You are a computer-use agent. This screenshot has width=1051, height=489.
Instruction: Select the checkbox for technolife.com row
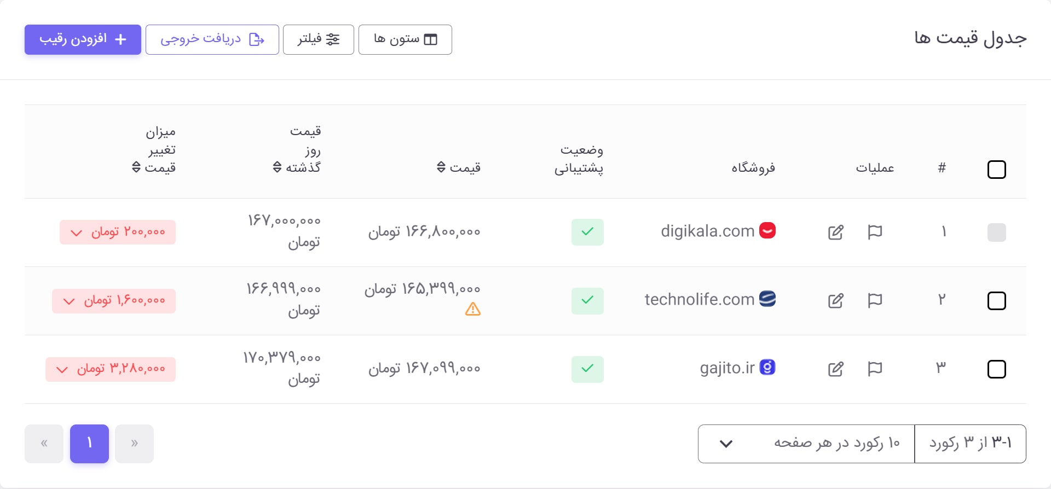[997, 301]
